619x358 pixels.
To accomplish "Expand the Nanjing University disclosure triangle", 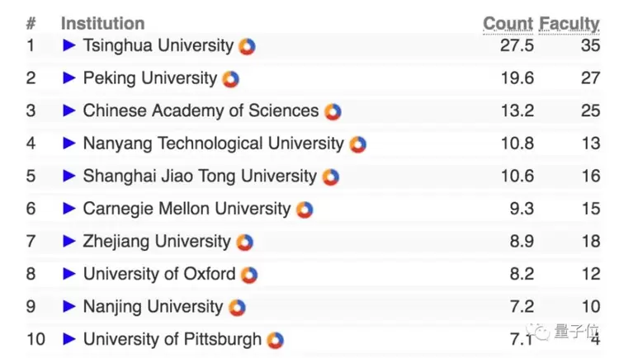I will (69, 307).
